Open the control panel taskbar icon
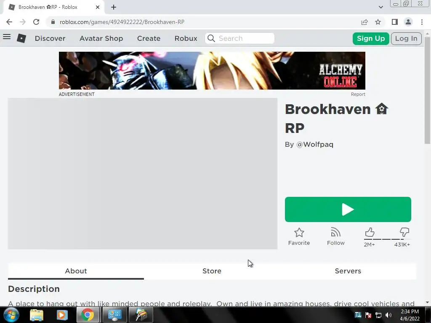Screen dimensions: 431x323 114,315
